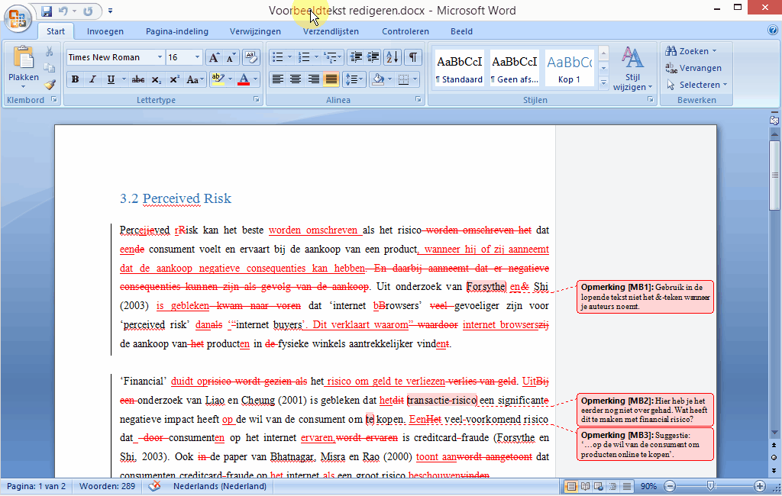Open the font color dropdown arrow
782x496 pixels.
(x=255, y=79)
